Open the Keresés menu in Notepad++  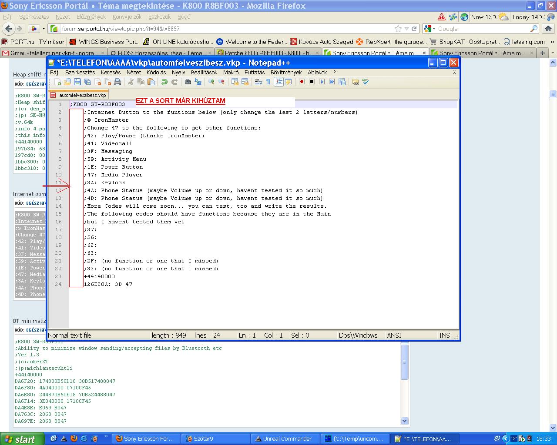pos(111,73)
